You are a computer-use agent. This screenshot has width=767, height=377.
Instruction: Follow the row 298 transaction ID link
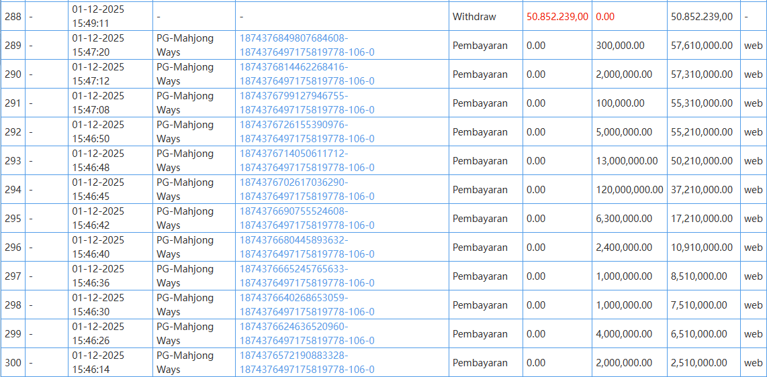307,305
